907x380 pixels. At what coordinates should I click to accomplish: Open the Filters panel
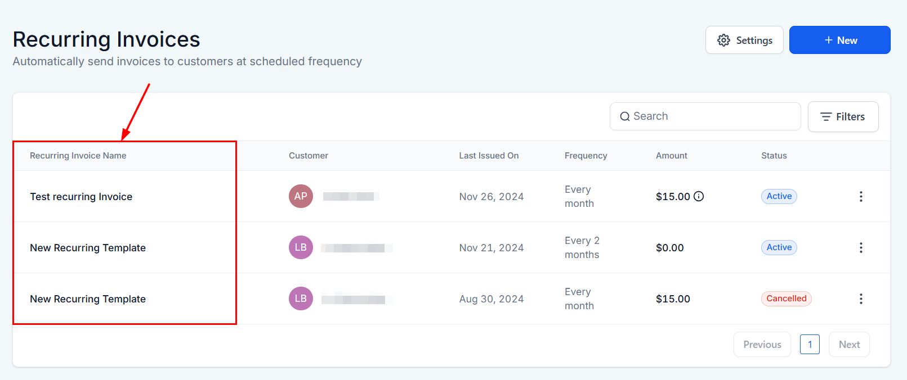(842, 117)
